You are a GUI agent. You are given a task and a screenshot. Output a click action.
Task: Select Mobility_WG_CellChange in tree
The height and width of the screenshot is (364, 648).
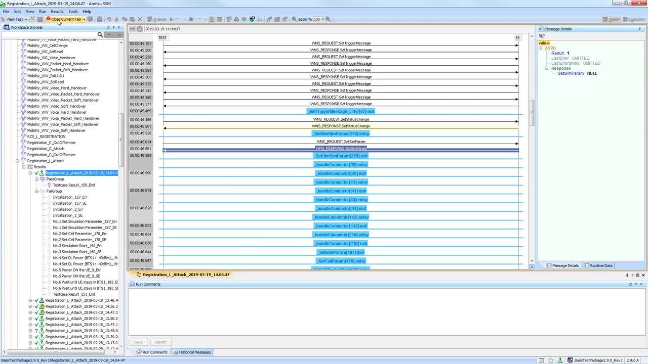(47, 45)
